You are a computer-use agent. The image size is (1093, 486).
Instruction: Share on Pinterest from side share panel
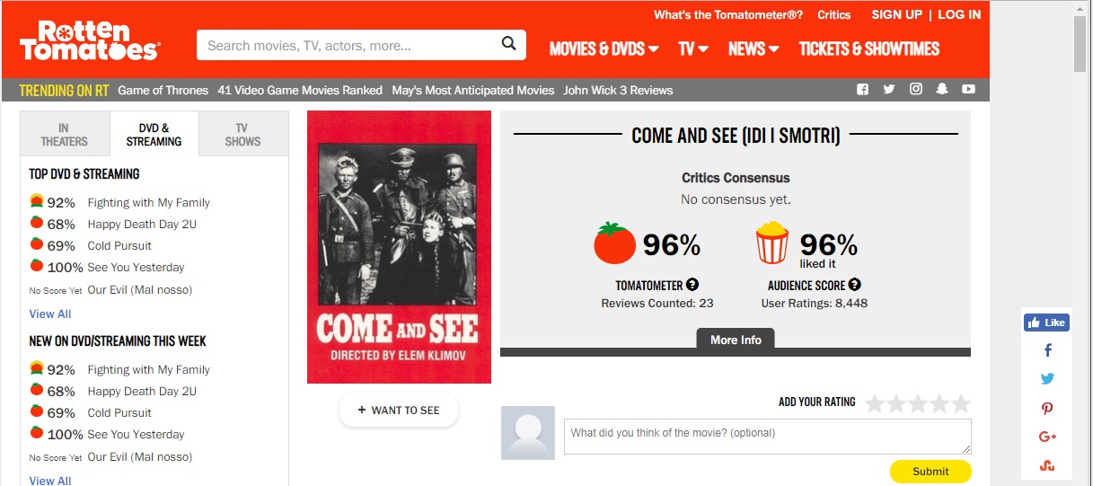click(x=1047, y=408)
